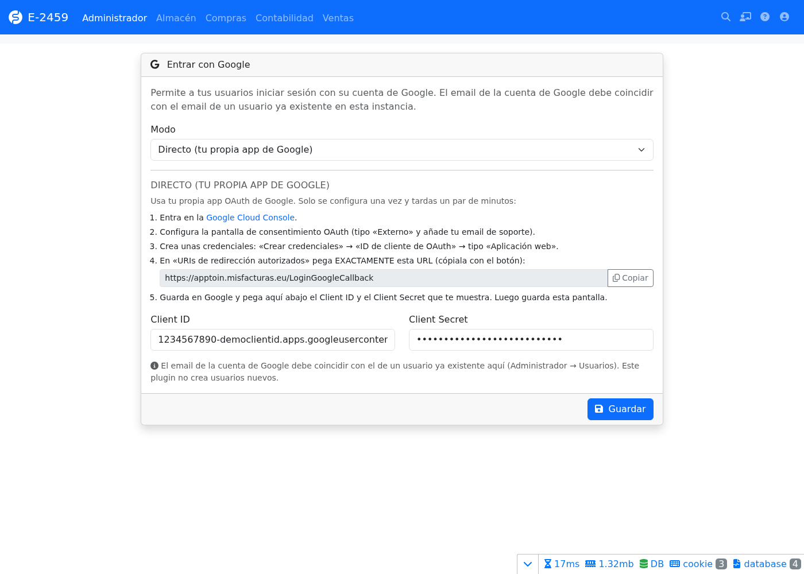Open the Almacén menu
The height and width of the screenshot is (574, 804).
pyautogui.click(x=176, y=18)
